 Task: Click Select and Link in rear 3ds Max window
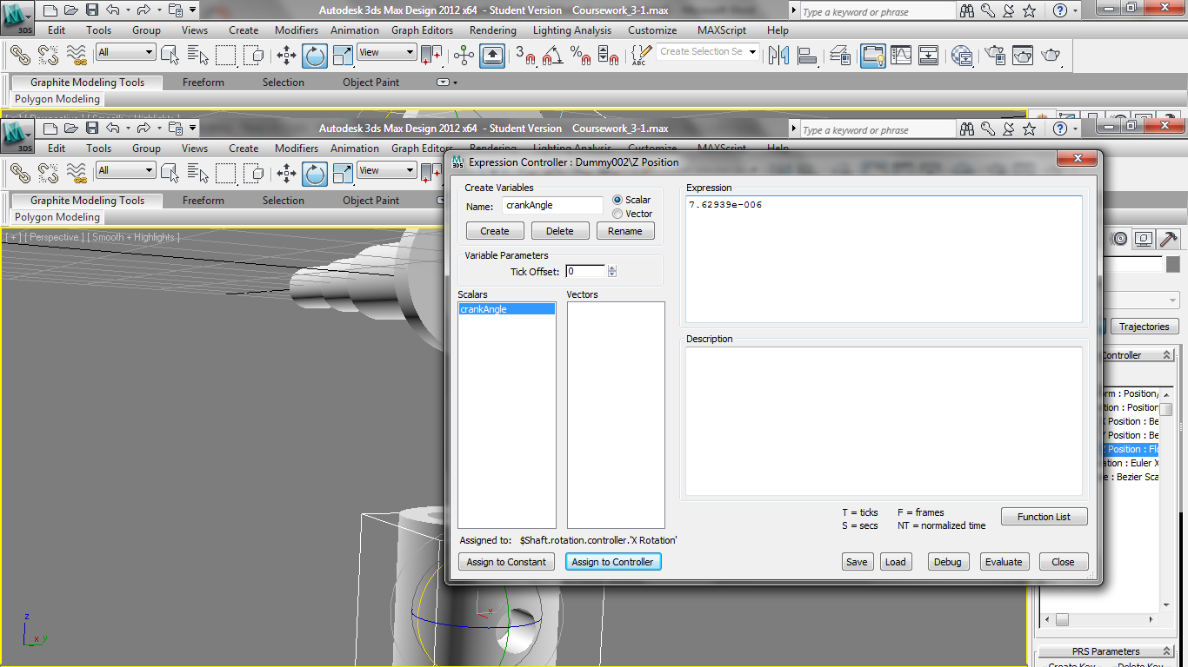pyautogui.click(x=20, y=55)
